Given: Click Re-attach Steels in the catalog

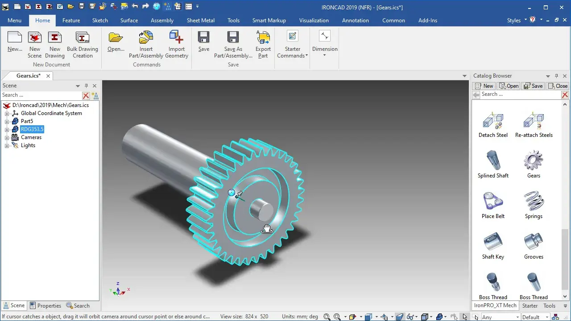Looking at the screenshot, I should [x=534, y=124].
